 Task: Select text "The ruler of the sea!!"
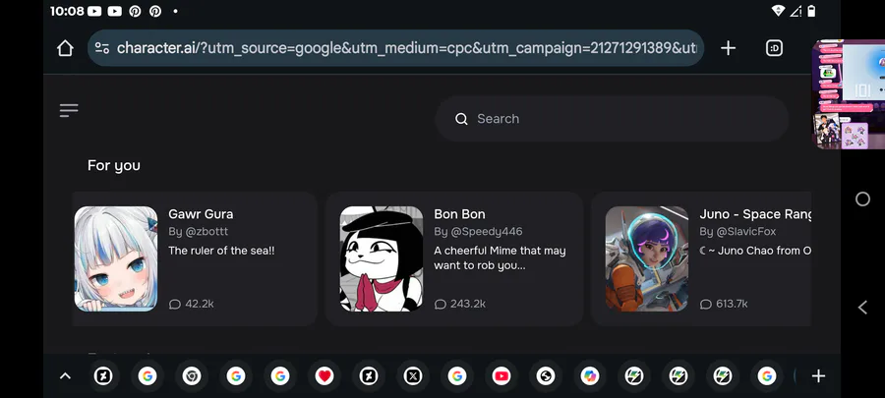[x=221, y=251]
